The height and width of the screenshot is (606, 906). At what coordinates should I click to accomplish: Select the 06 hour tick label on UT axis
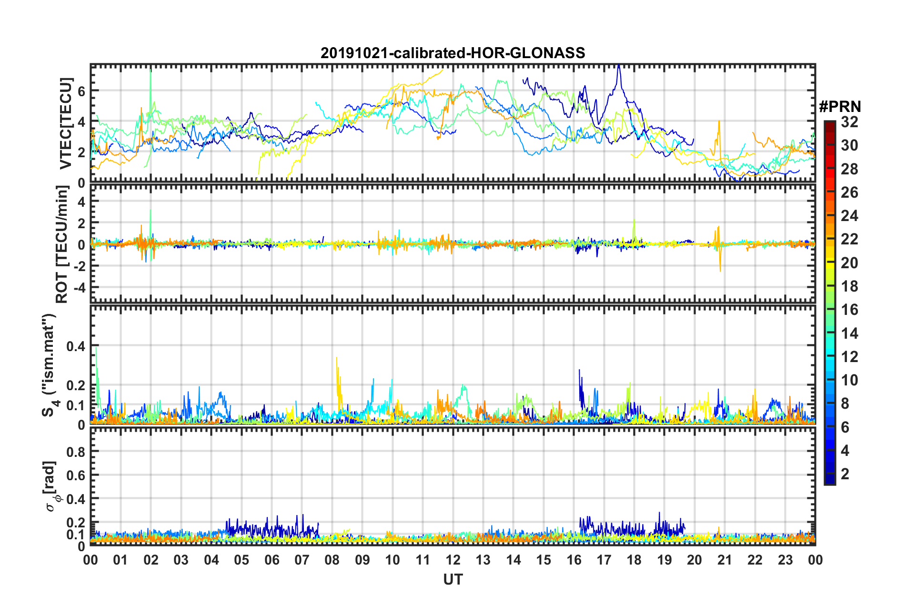pyautogui.click(x=272, y=560)
